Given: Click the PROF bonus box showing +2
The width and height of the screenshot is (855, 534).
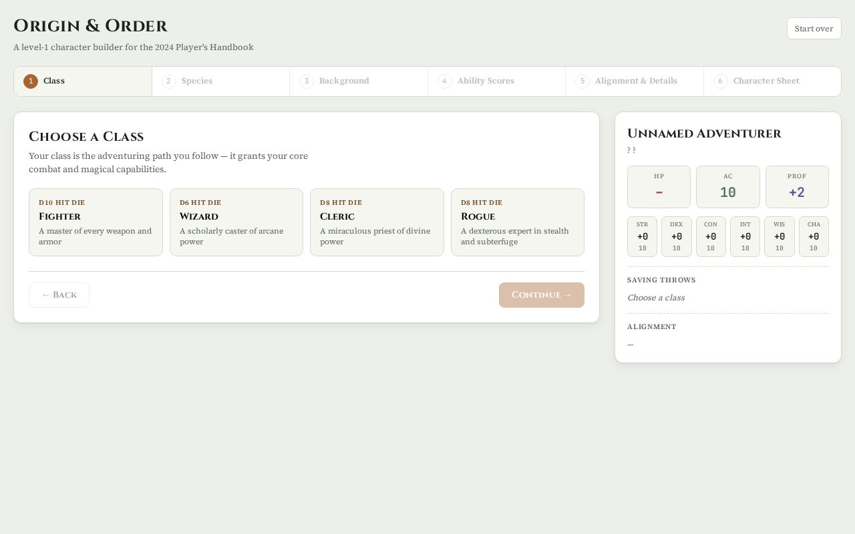Looking at the screenshot, I should (797, 187).
